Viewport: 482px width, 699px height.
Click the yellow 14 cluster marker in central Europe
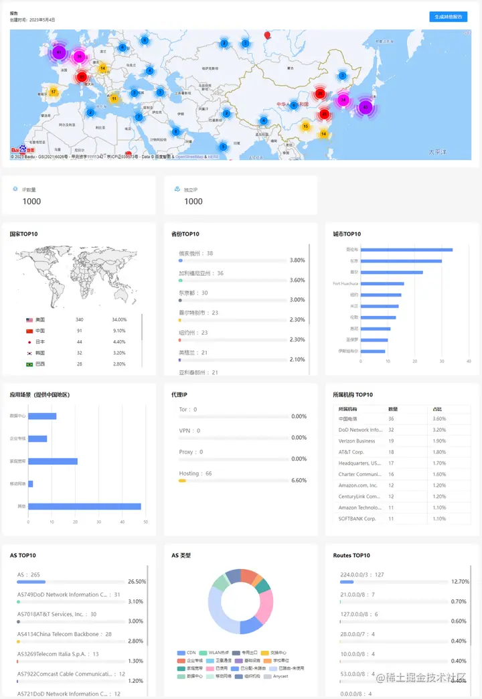[x=102, y=68]
